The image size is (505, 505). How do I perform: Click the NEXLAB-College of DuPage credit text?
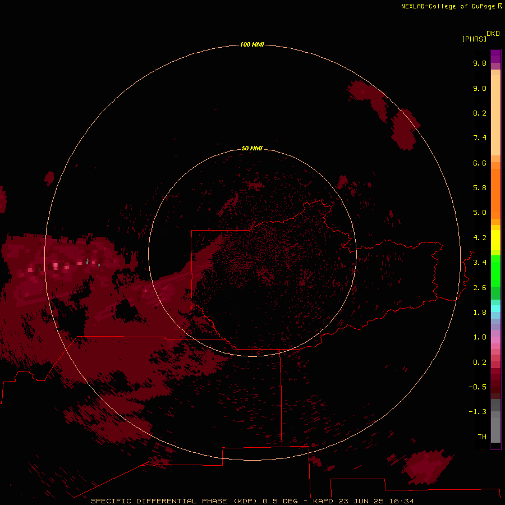[451, 6]
